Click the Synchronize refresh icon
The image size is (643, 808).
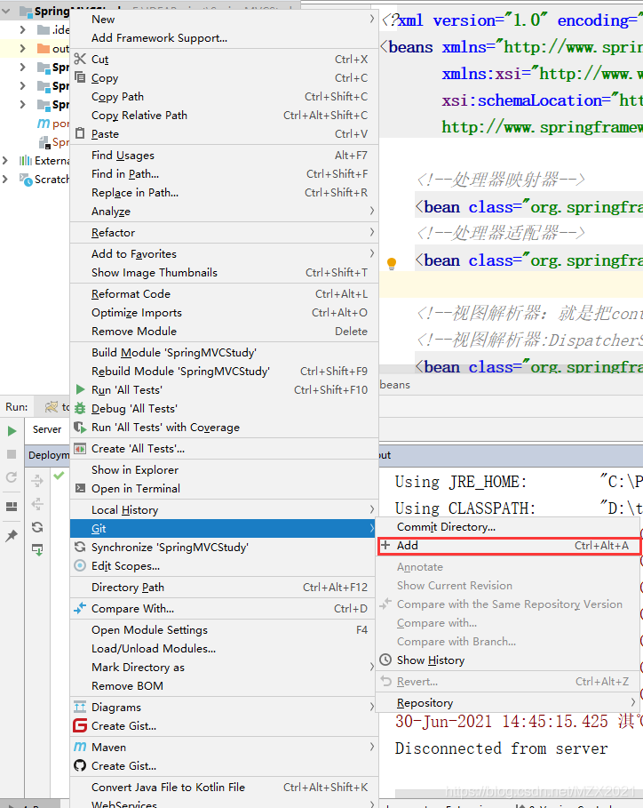80,547
